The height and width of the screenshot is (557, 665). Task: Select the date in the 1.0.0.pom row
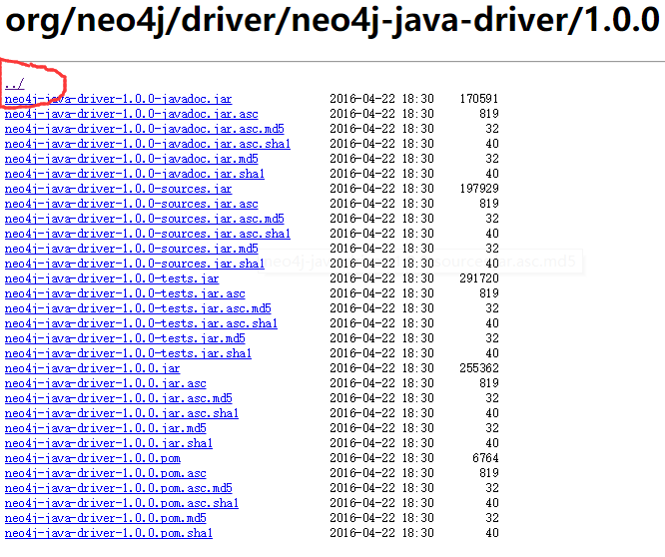coord(381,458)
